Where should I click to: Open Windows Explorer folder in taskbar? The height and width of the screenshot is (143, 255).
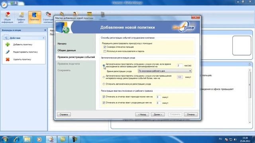(27, 139)
